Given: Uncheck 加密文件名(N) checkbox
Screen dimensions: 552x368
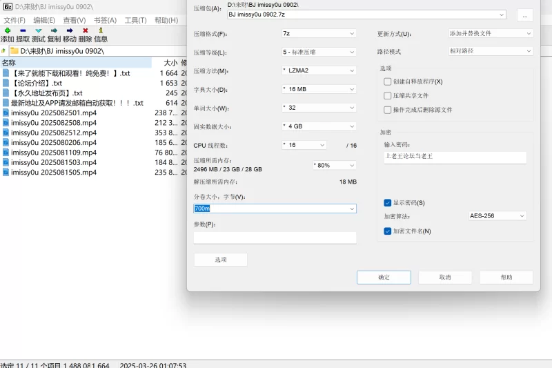Looking at the screenshot, I should click(x=387, y=231).
